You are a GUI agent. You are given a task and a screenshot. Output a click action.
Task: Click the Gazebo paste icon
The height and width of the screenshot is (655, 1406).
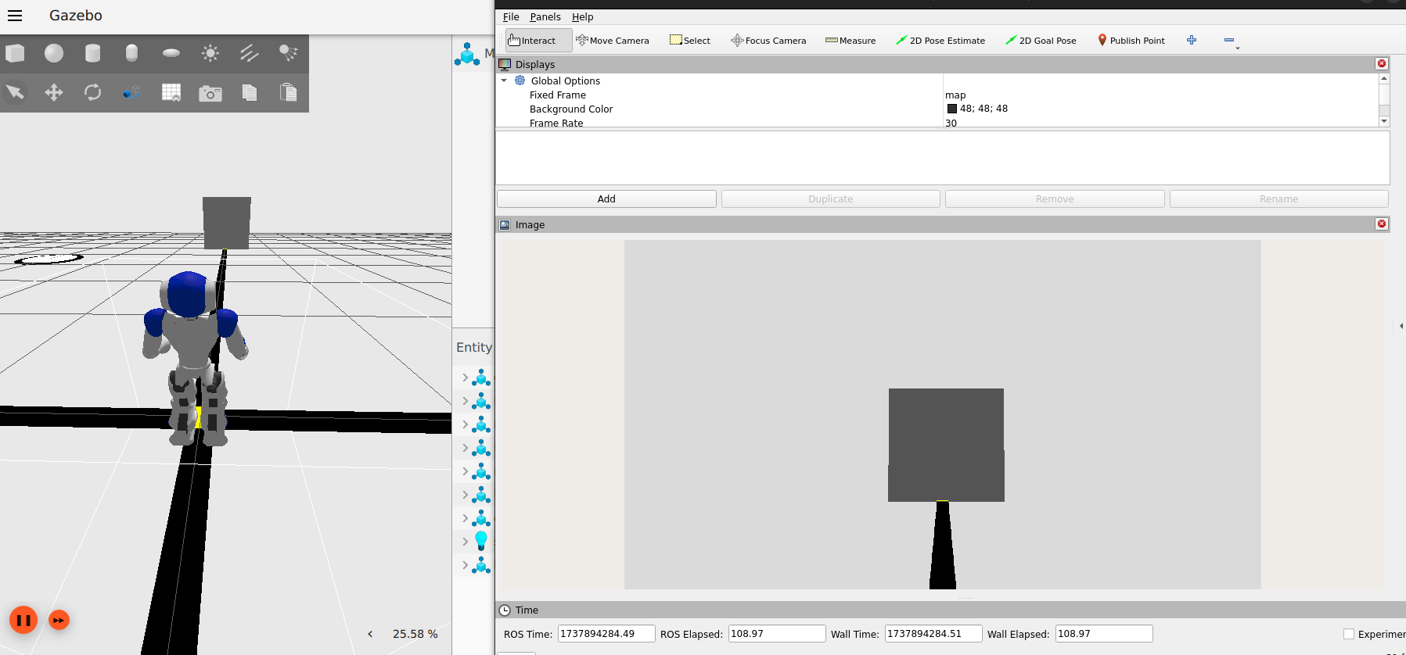pyautogui.click(x=288, y=92)
